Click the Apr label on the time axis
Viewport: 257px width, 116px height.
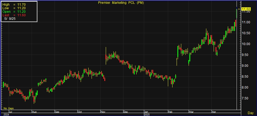tap(214, 112)
